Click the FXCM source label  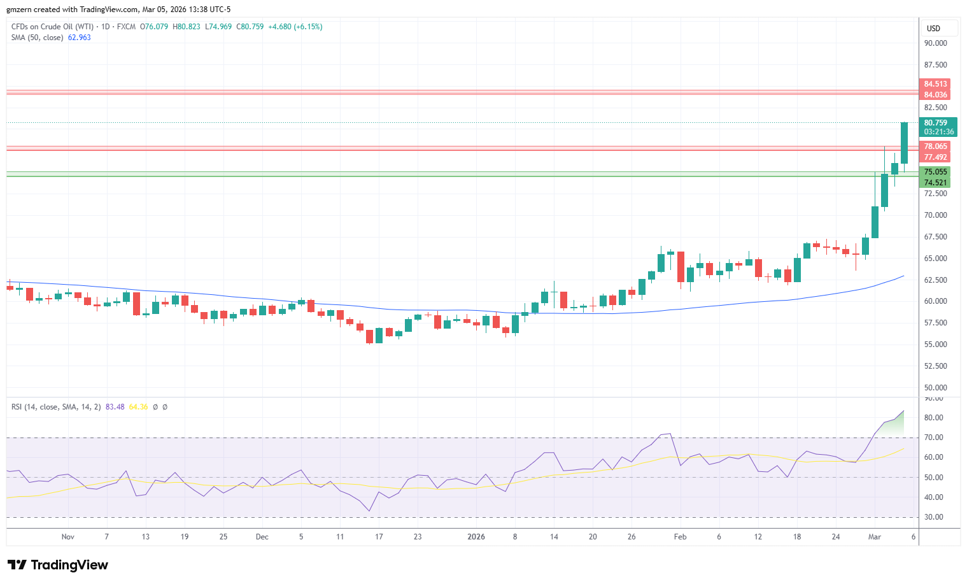click(126, 27)
